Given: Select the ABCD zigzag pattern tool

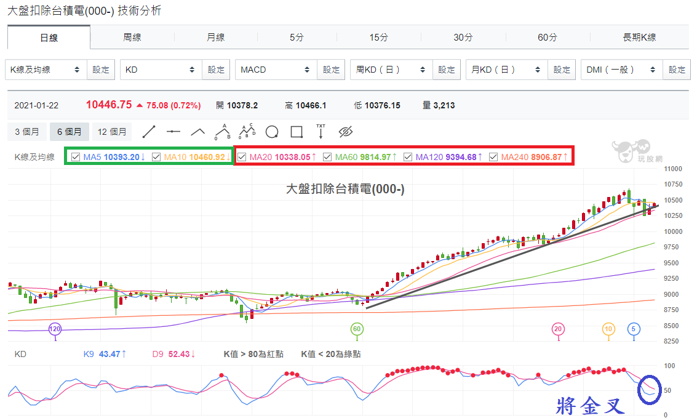Looking at the screenshot, I should (x=247, y=131).
